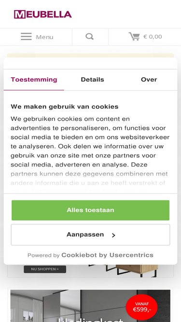Image resolution: width=181 pixels, height=322 pixels.
Task: Click the € 0,00 cart total
Action: tap(153, 37)
